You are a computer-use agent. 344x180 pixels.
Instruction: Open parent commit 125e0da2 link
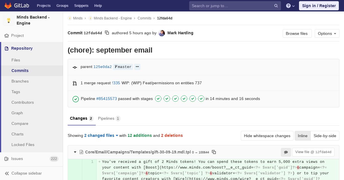click(103, 67)
